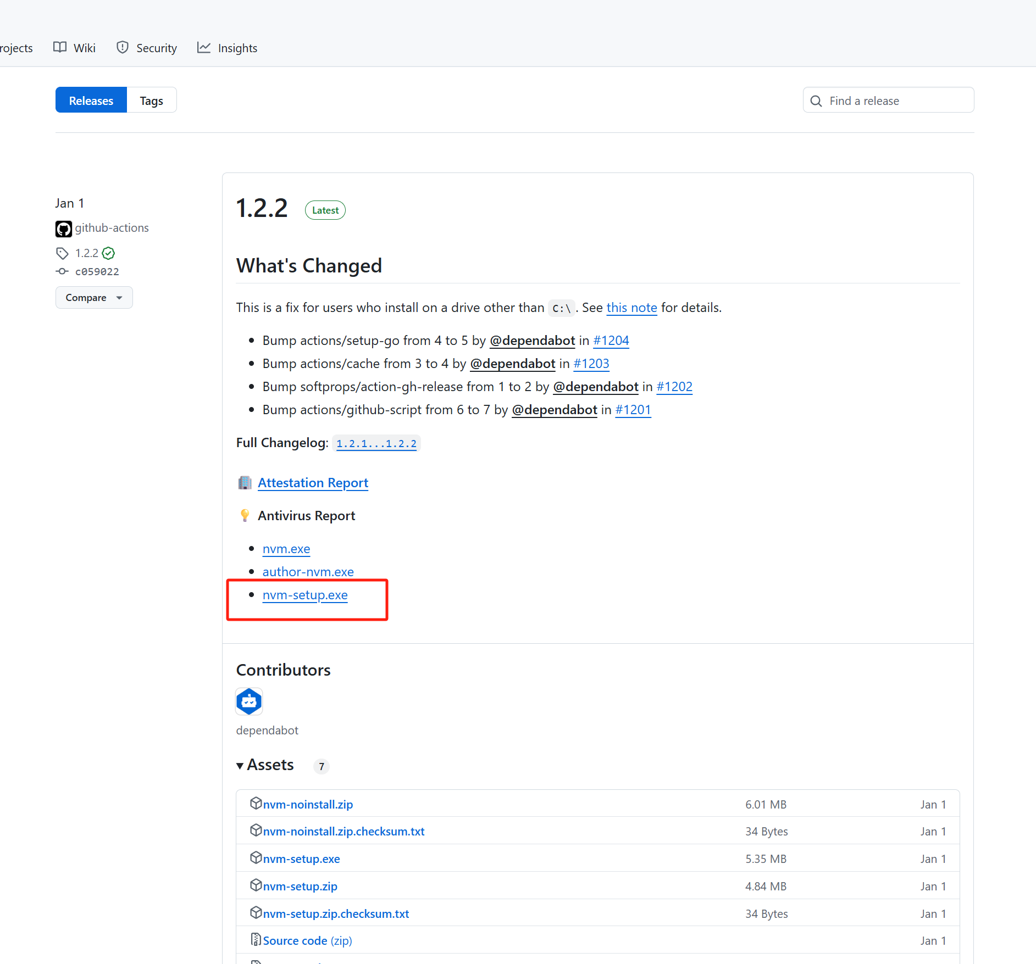Click the commit icon beside c059022
Viewport: 1036px width, 964px height.
[x=62, y=271]
